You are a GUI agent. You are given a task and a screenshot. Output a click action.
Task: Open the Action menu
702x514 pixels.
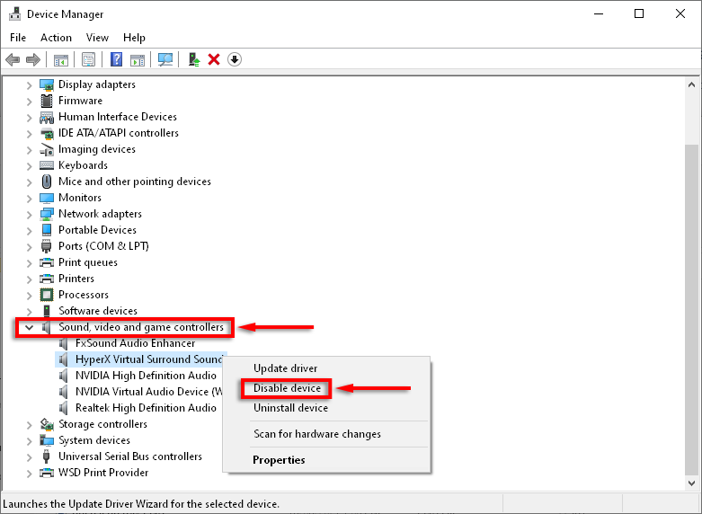(56, 38)
